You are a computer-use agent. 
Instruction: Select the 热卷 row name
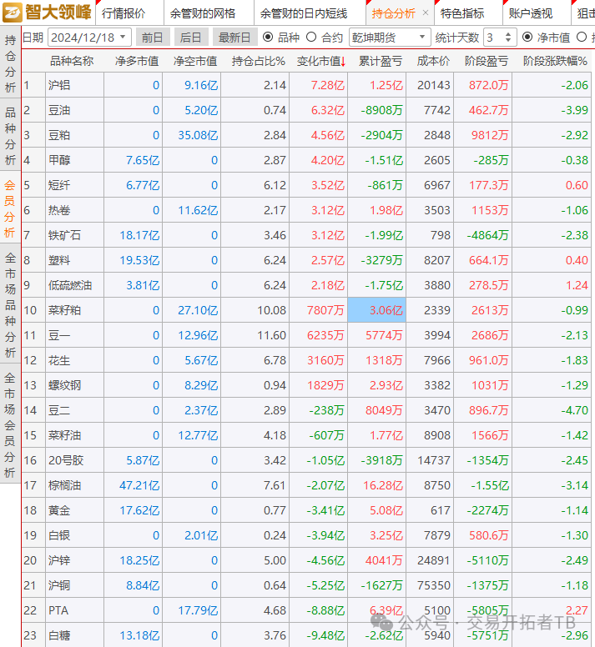click(x=59, y=210)
